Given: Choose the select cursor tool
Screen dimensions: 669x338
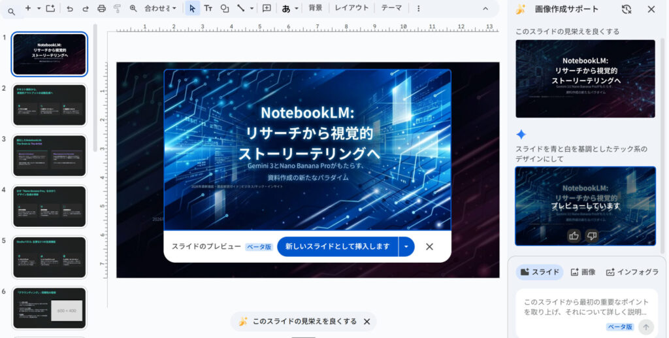Looking at the screenshot, I should click(x=193, y=8).
